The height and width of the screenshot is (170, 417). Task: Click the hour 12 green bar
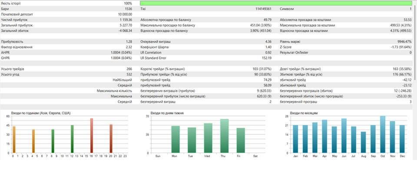[x=72, y=139]
